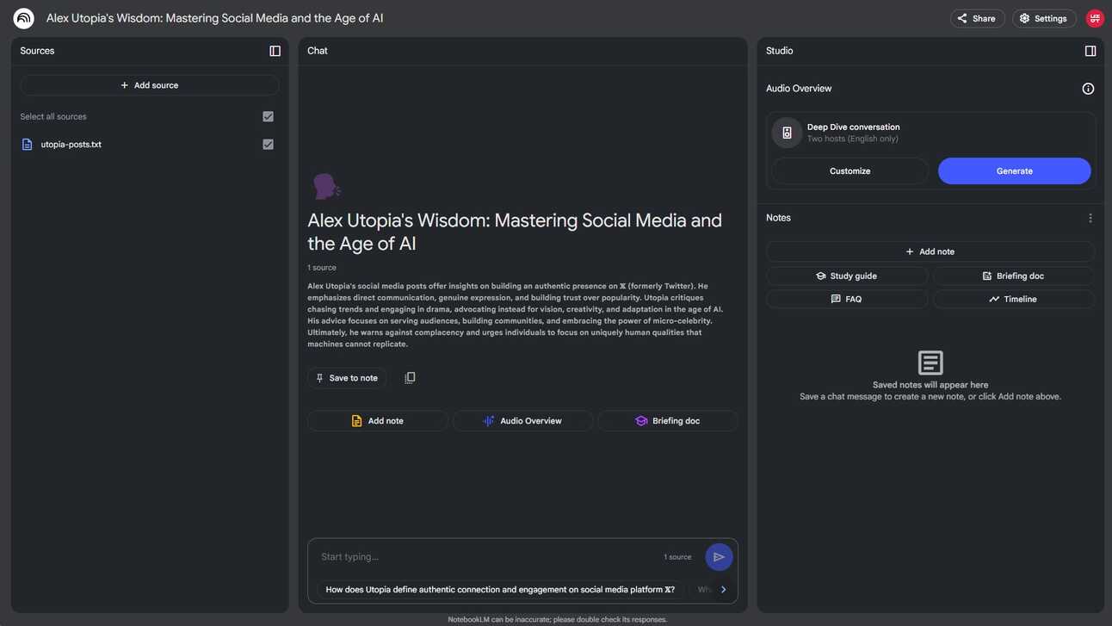Generate the Deep Dive conversation
The image size is (1112, 626).
click(1014, 170)
